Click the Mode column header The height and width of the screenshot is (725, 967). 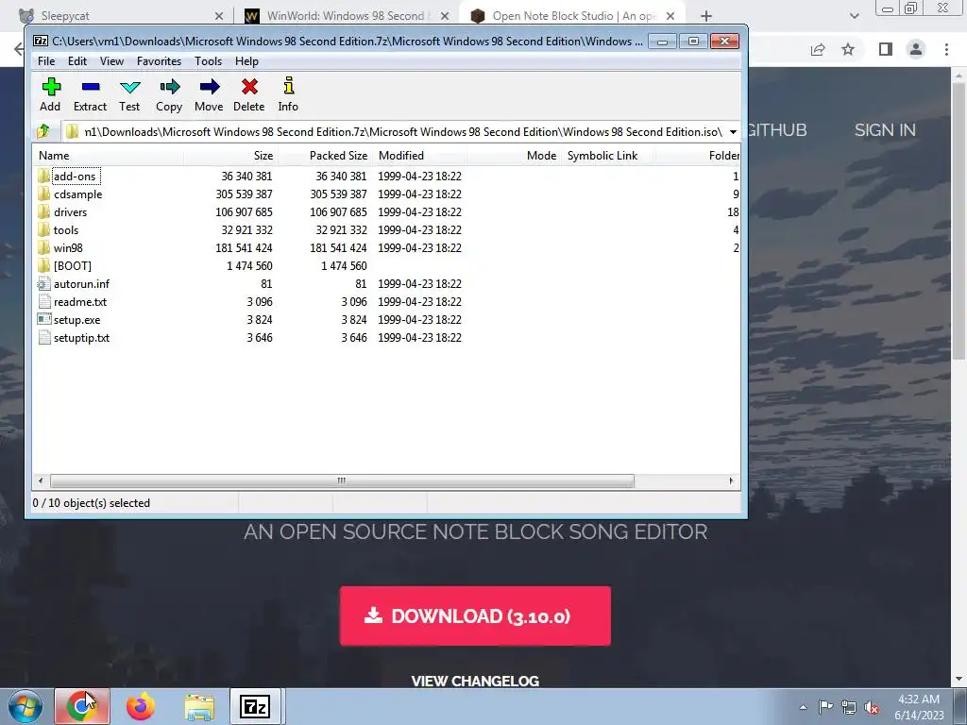[x=514, y=156]
